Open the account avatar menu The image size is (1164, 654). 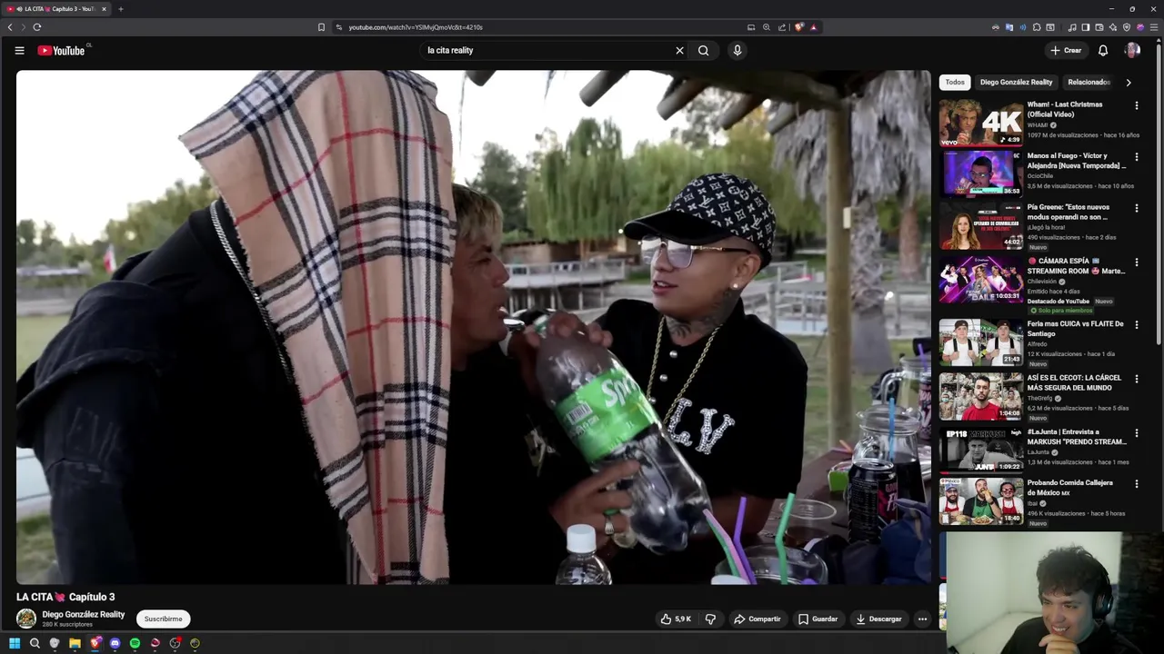point(1132,50)
